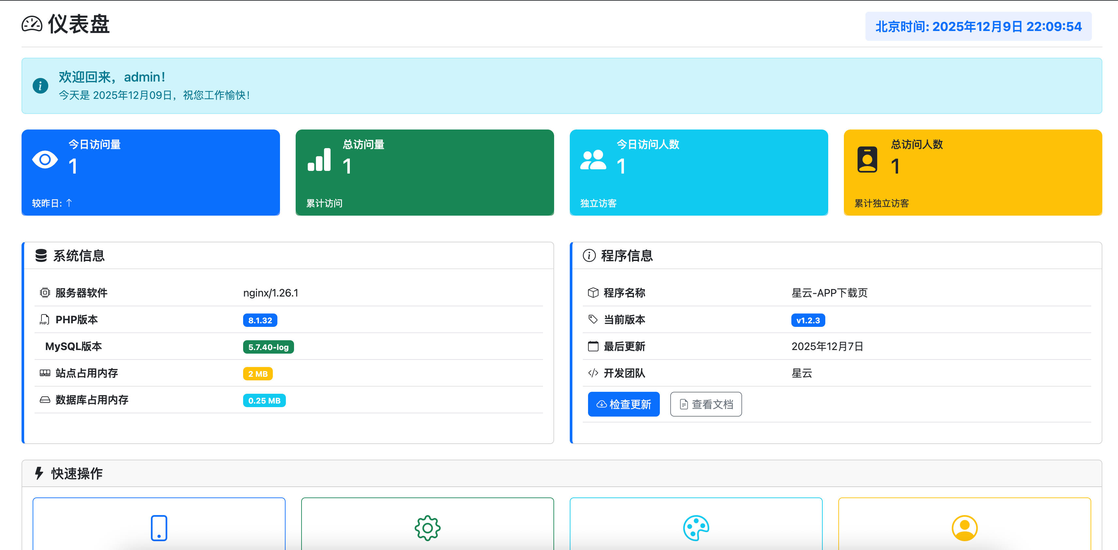Click the 查看文档 button
Viewport: 1118px width, 550px height.
click(706, 404)
